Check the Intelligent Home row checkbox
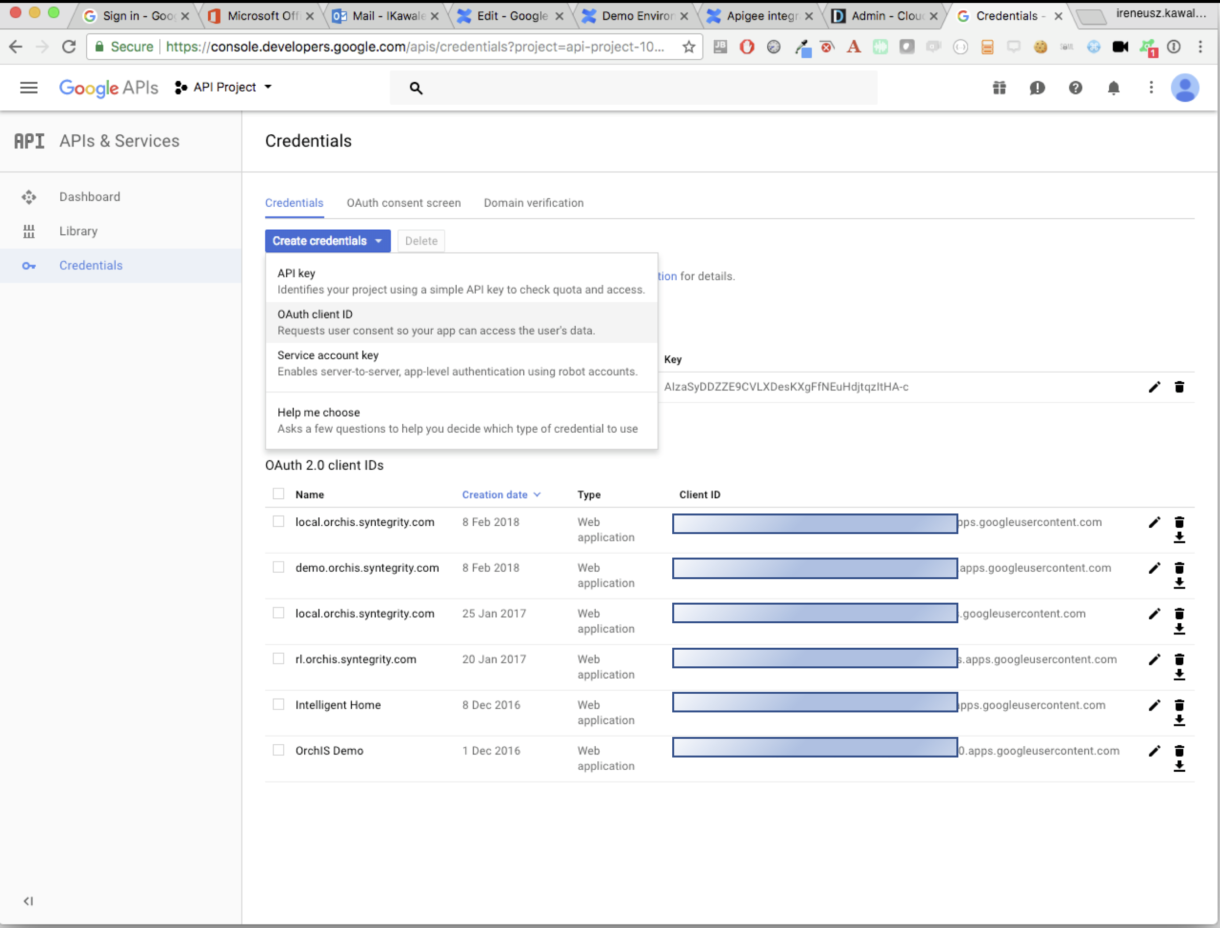This screenshot has width=1220, height=928. pos(278,704)
